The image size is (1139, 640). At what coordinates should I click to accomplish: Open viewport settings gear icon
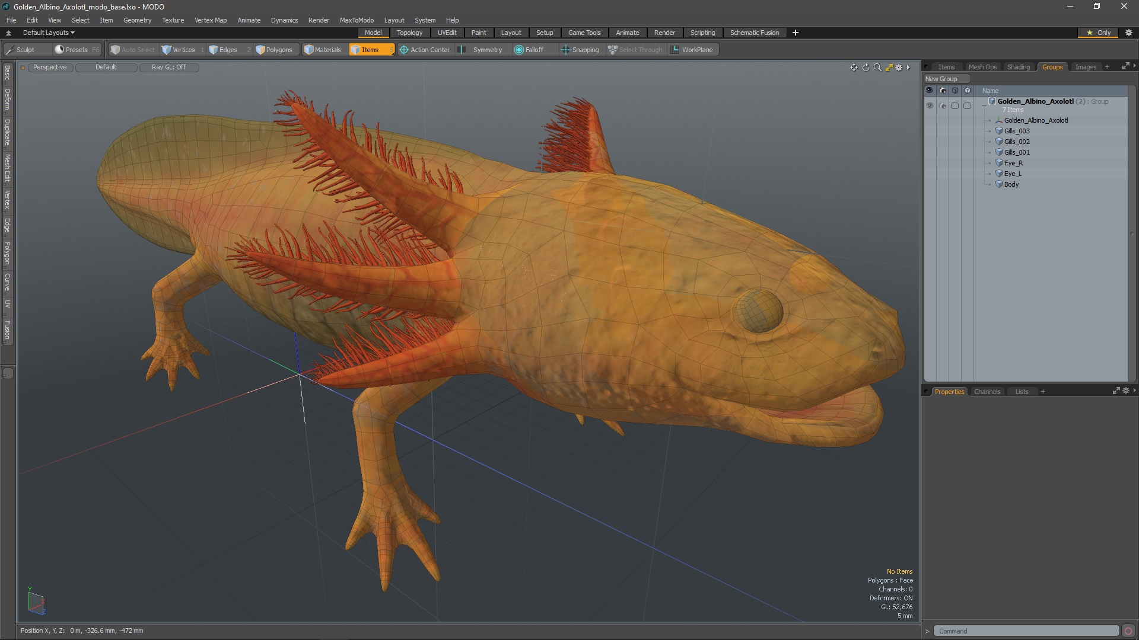coord(899,68)
